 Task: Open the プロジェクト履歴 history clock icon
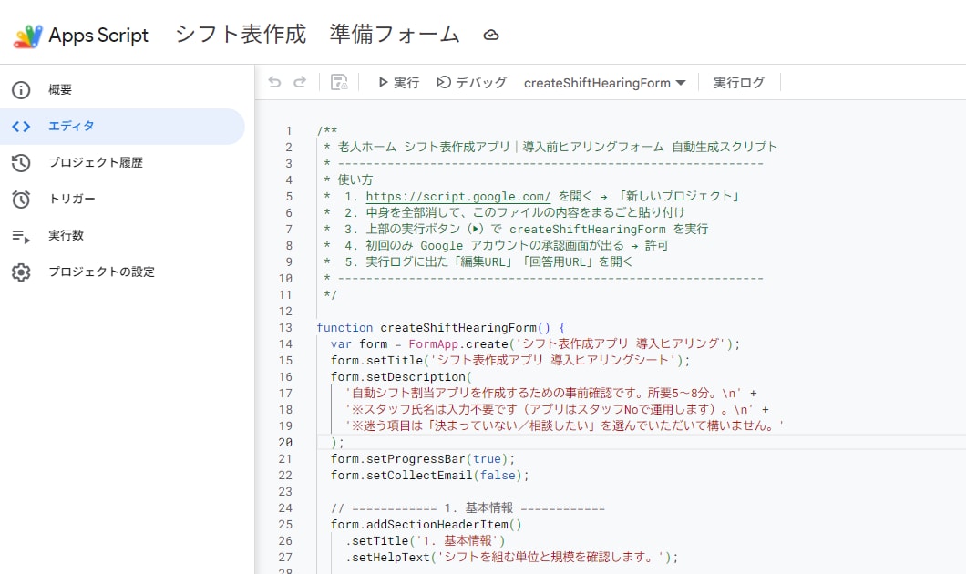21,162
